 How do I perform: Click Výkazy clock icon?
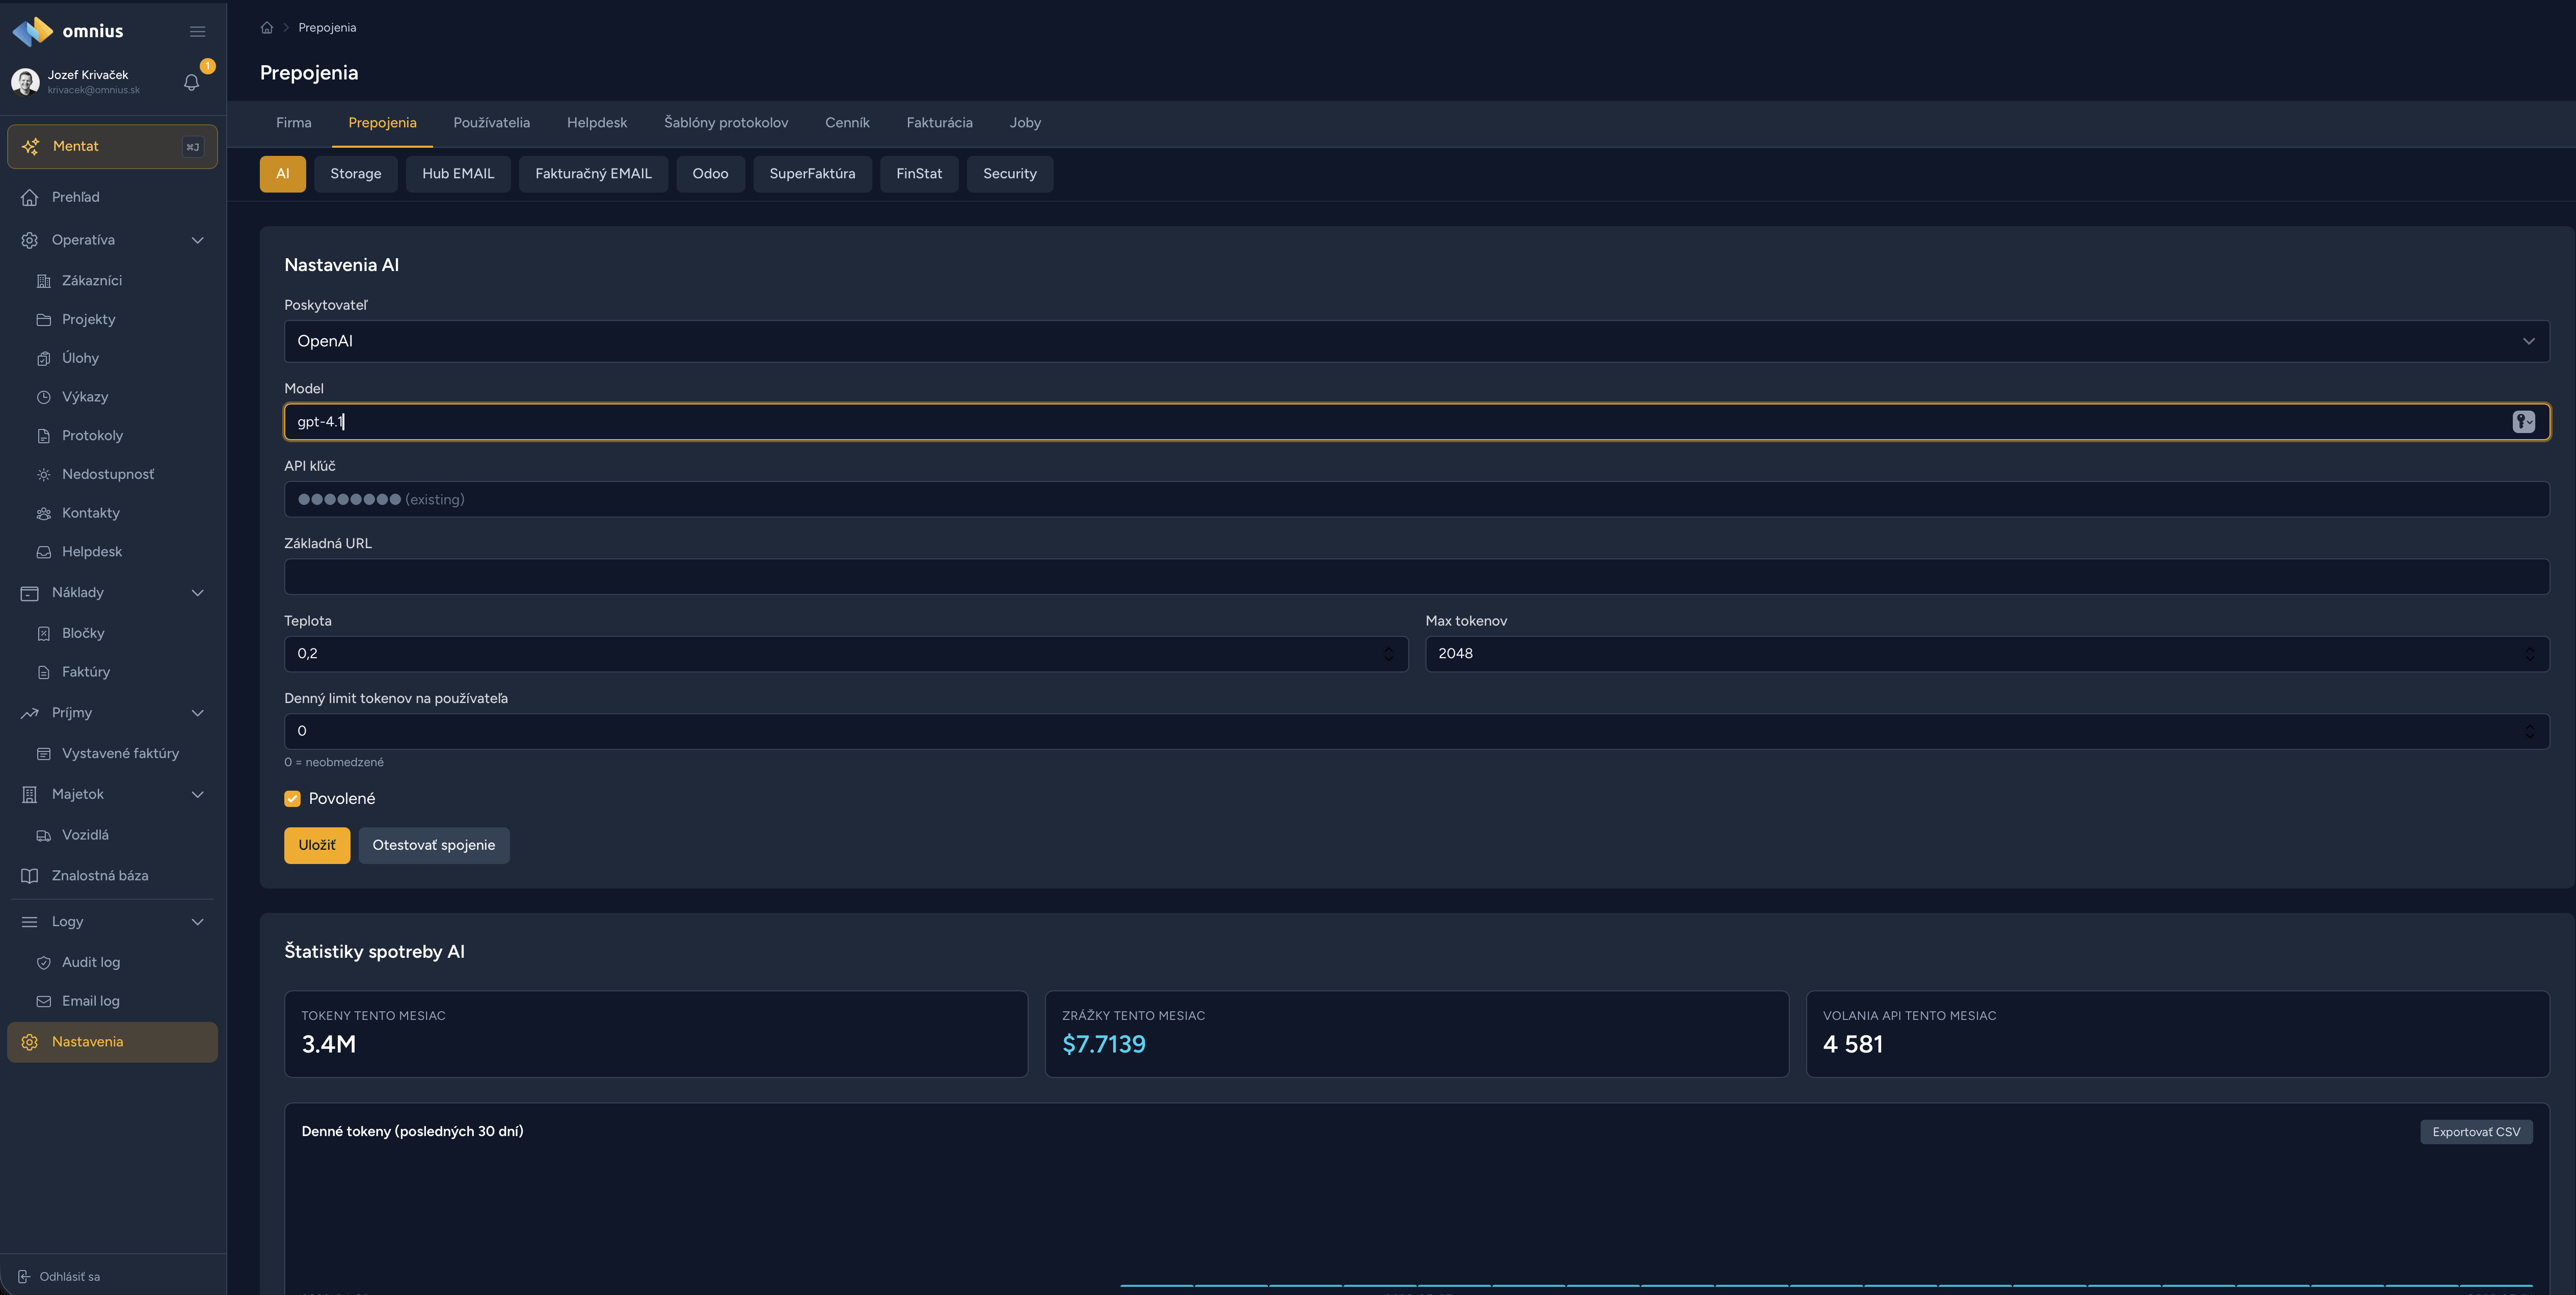coord(43,397)
